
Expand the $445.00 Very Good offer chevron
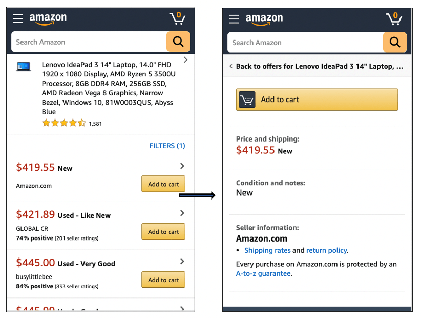[x=182, y=262]
